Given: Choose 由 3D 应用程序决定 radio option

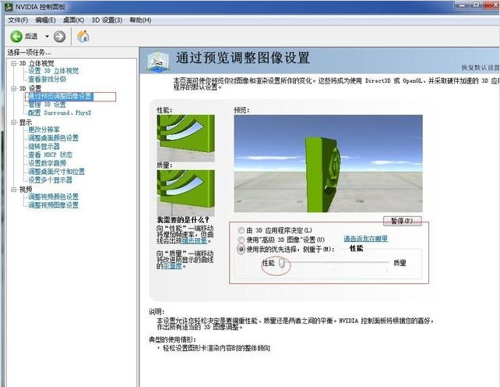Looking at the screenshot, I should [241, 230].
